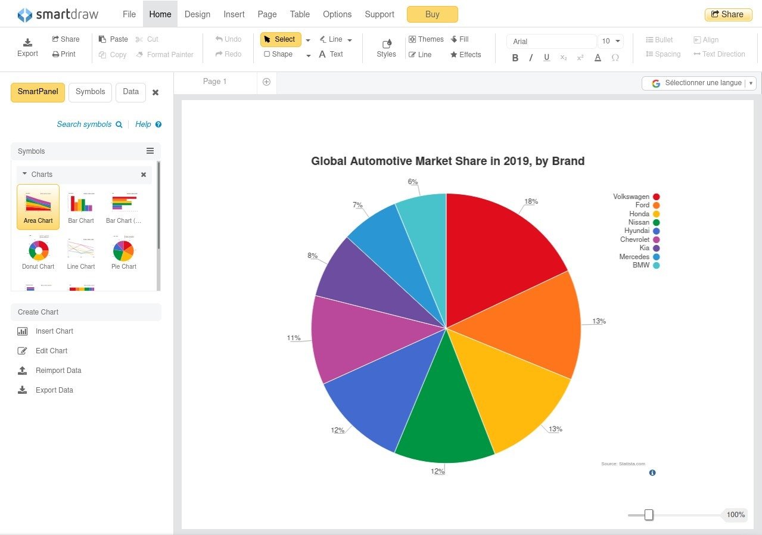Select the Pie Chart thumbnail
Image resolution: width=762 pixels, height=535 pixels.
124,254
